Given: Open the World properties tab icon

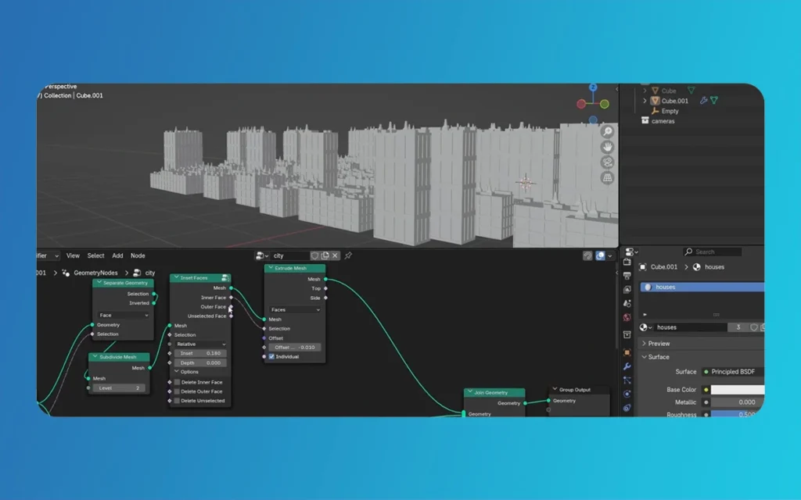Looking at the screenshot, I should point(627,317).
